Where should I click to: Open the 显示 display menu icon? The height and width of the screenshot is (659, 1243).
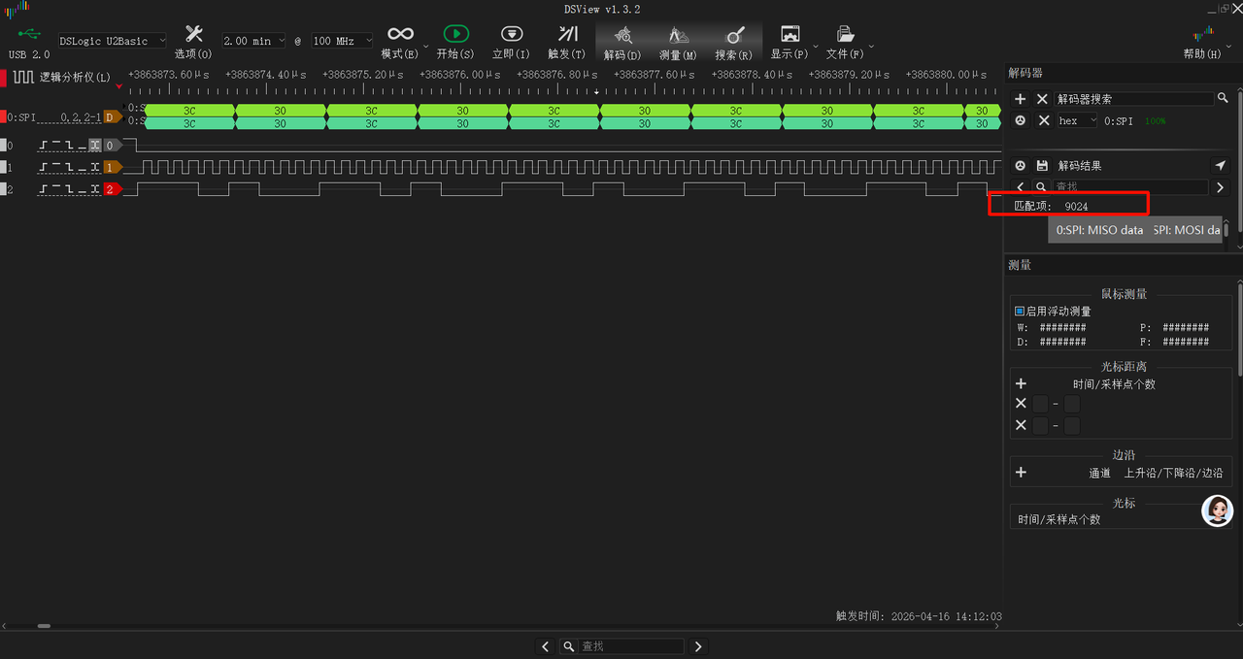tap(789, 40)
